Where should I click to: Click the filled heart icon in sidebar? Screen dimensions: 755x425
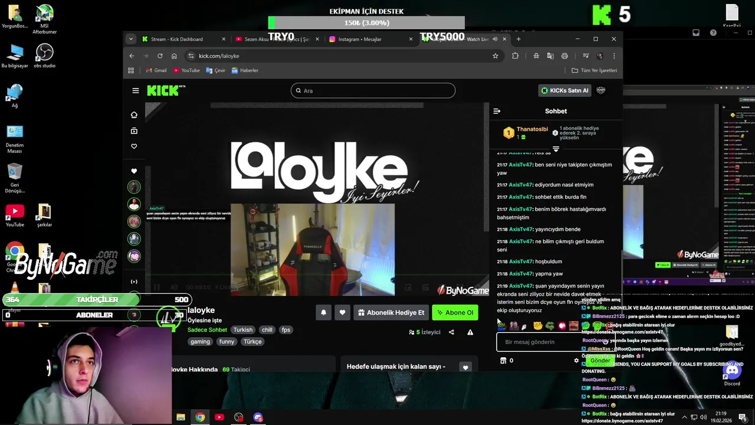(x=134, y=171)
